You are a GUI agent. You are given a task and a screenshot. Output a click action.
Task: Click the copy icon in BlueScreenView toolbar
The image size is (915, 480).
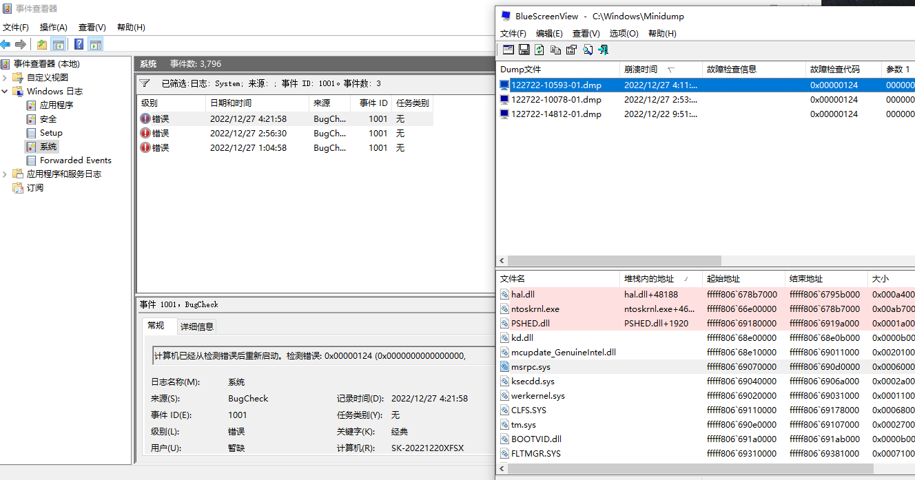[555, 50]
